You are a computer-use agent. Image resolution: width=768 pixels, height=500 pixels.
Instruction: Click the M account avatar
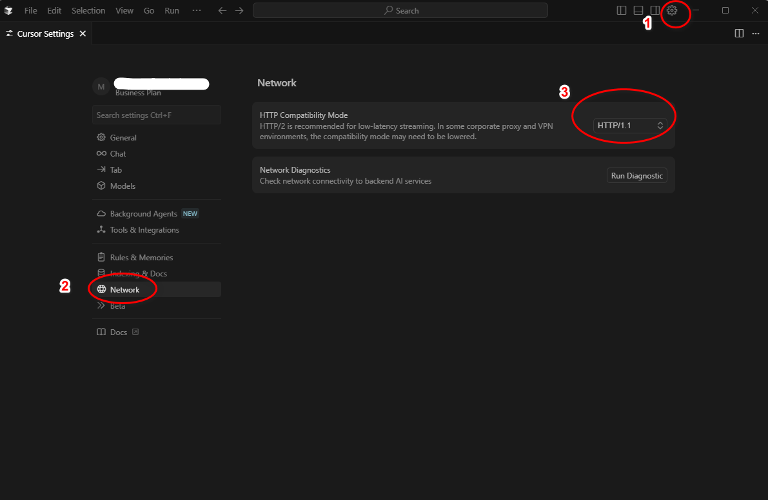point(101,86)
